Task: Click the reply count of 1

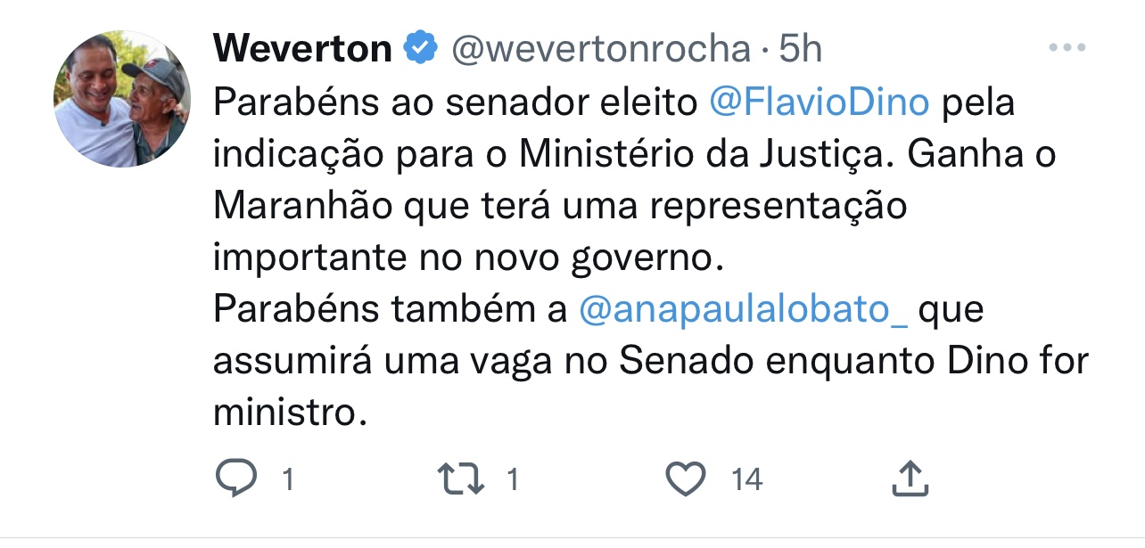Action: [287, 480]
